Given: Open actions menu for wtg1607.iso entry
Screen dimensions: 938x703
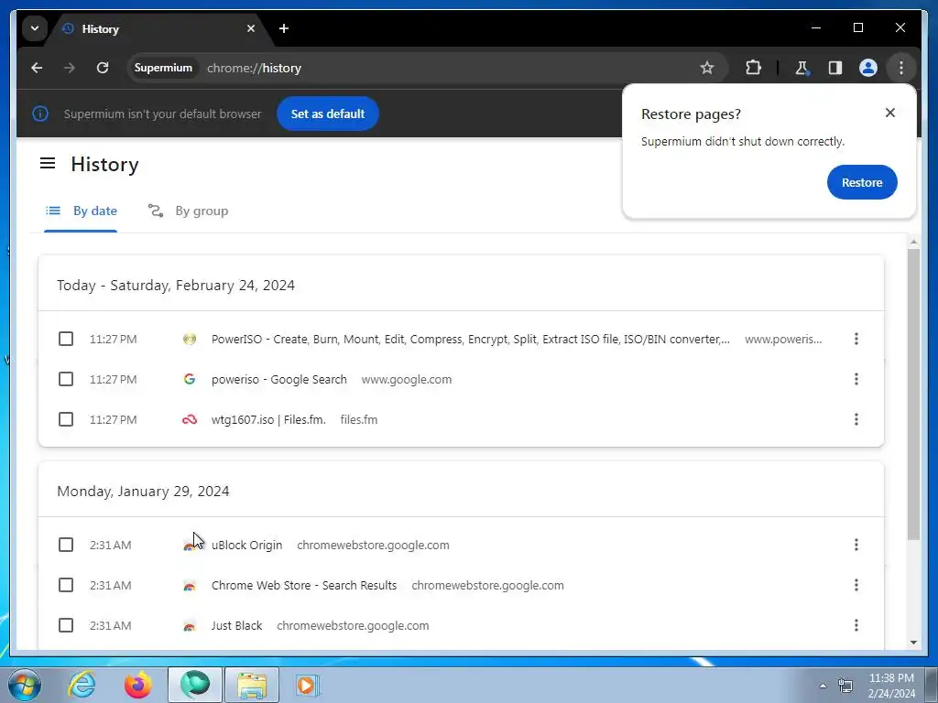Looking at the screenshot, I should [x=856, y=419].
